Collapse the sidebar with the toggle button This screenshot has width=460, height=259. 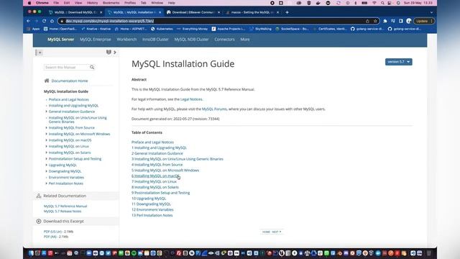[40, 53]
